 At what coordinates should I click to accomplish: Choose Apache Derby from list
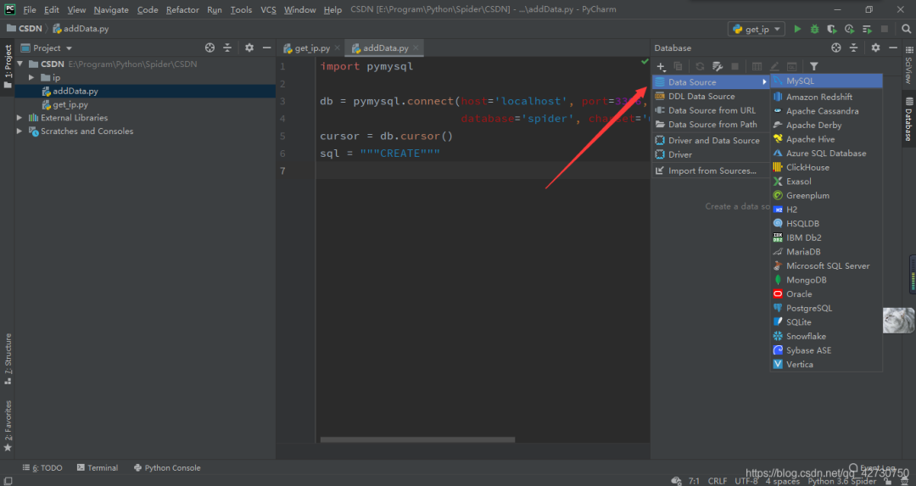(826, 125)
